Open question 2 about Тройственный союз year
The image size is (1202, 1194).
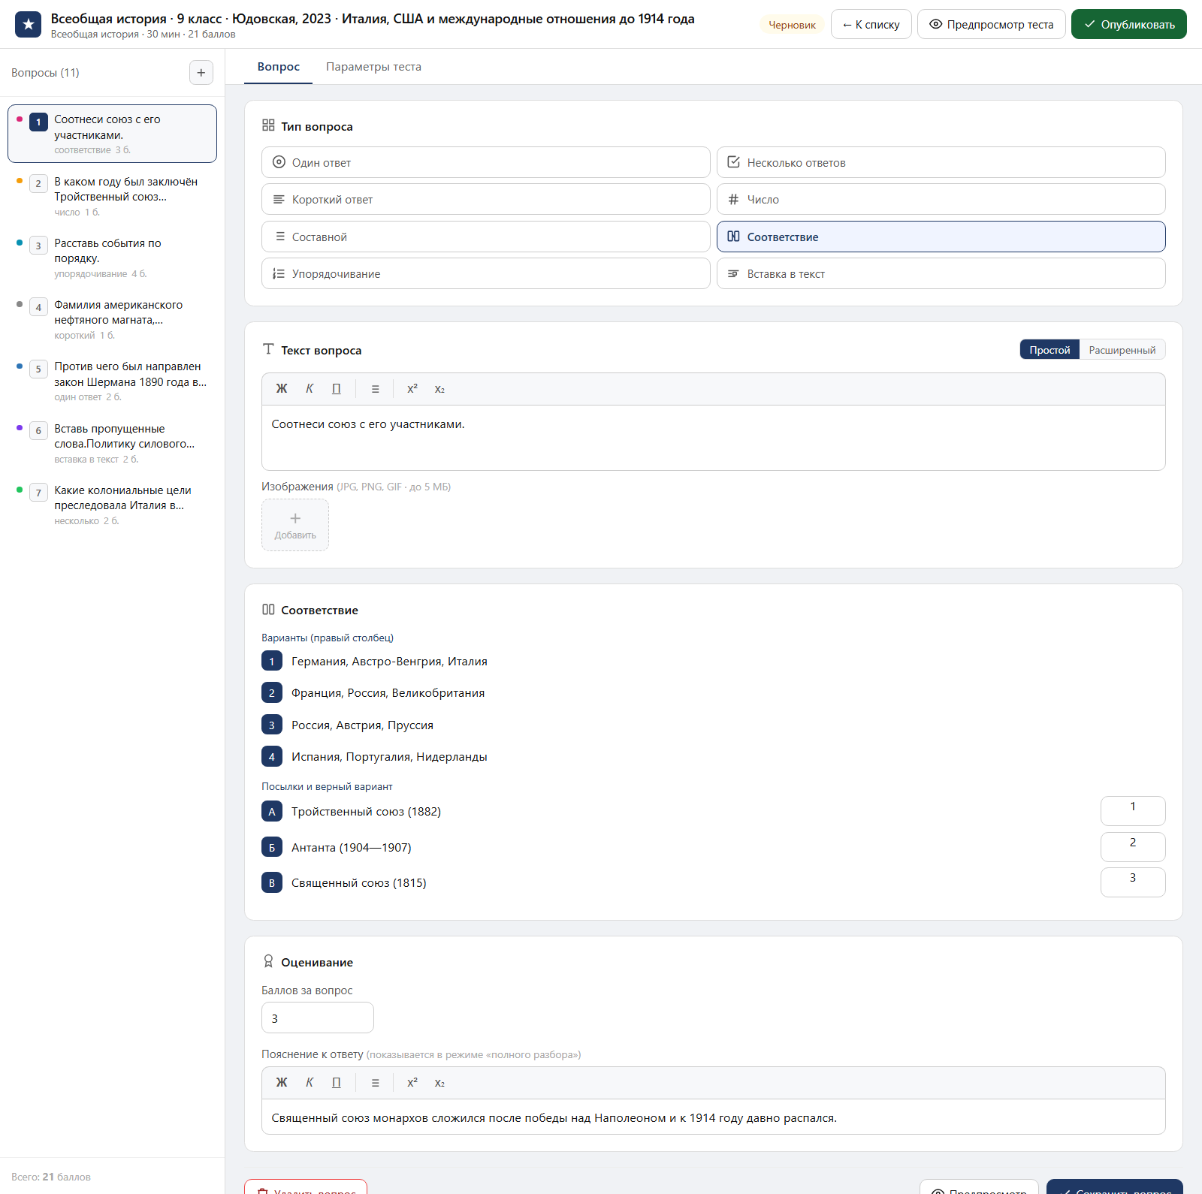coord(112,196)
